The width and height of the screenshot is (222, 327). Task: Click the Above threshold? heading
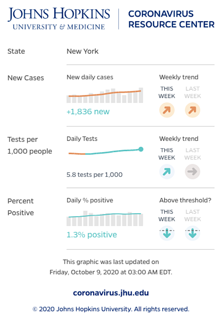185,200
